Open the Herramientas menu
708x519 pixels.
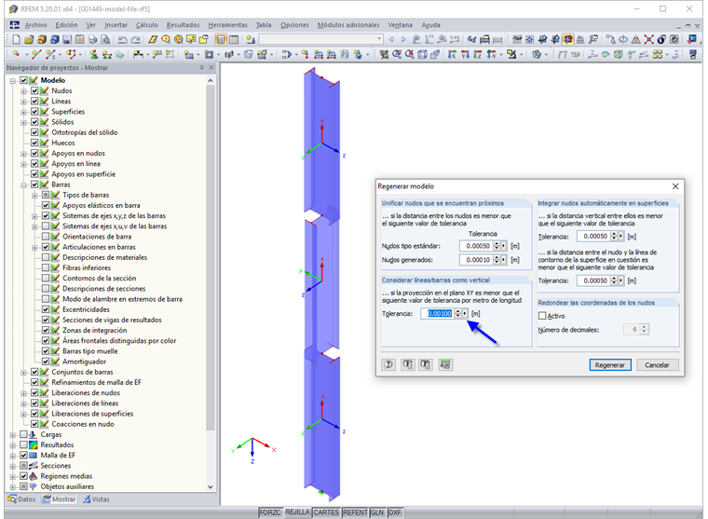pyautogui.click(x=227, y=25)
